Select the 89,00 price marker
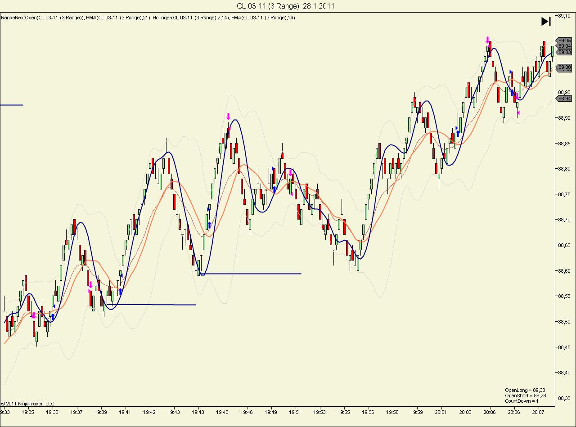This screenshot has width=576, height=427. coord(564,67)
